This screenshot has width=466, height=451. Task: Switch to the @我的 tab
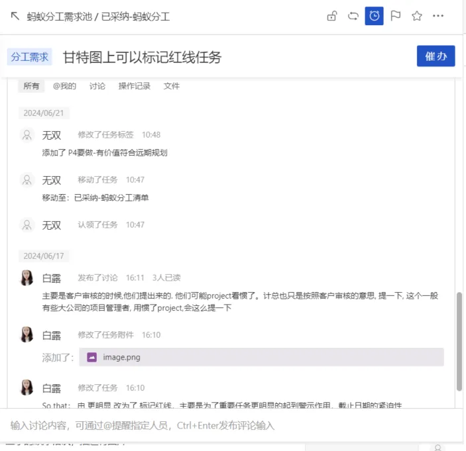[x=64, y=86]
